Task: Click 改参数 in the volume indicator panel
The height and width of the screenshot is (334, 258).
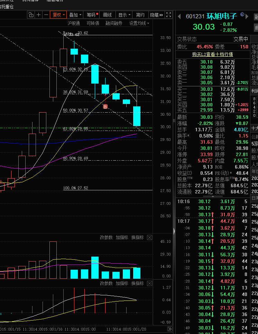Action: point(106,238)
